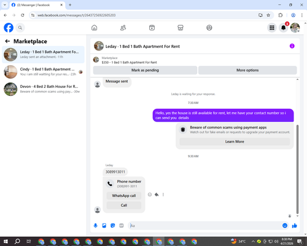Open Chrome extensions puzzle icon

point(281,15)
